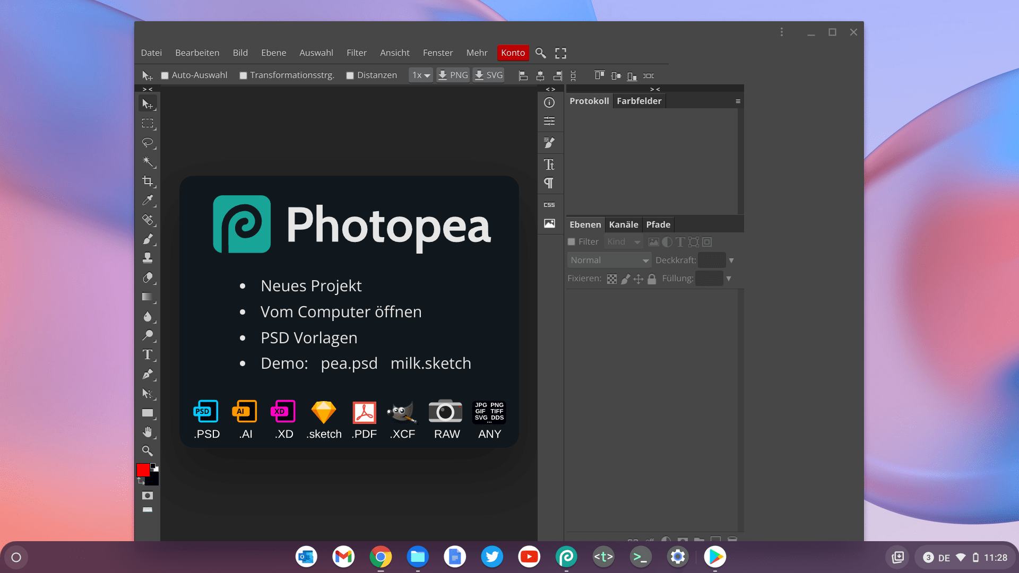
Task: Toggle lock position icon
Action: pos(638,279)
